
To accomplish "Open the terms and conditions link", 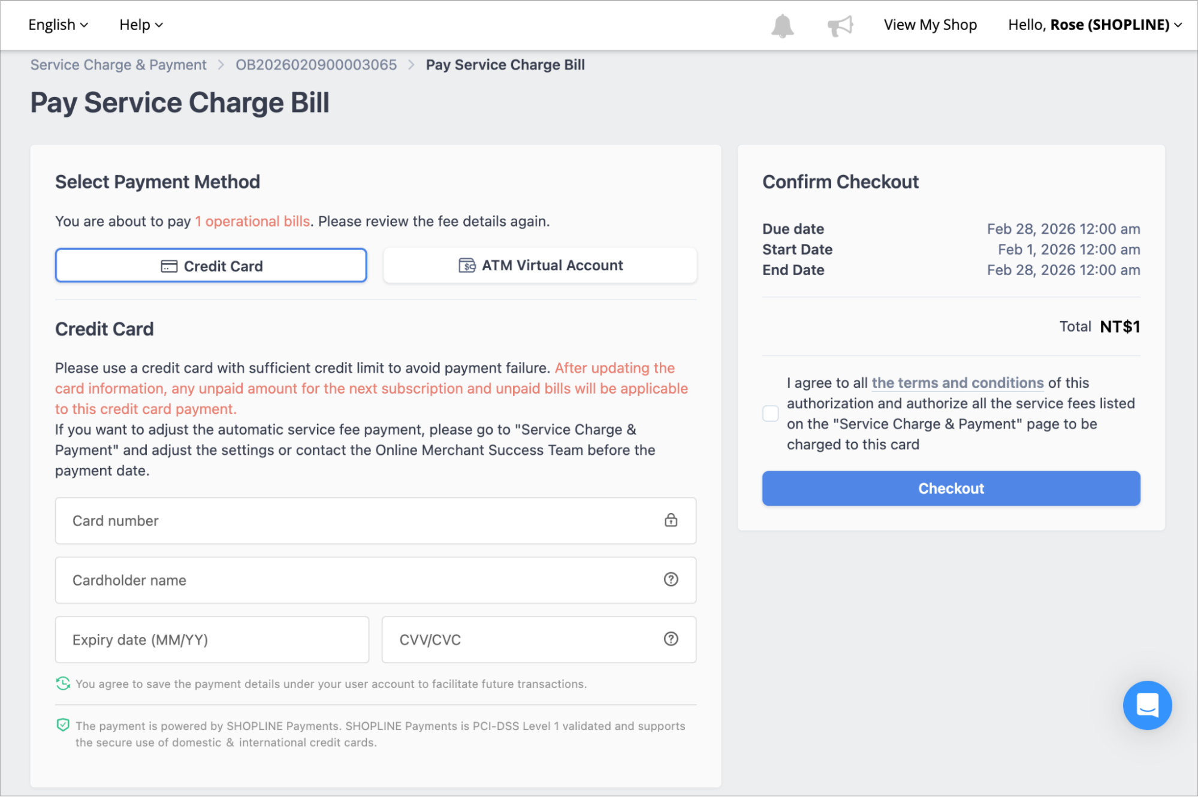I will pyautogui.click(x=957, y=383).
